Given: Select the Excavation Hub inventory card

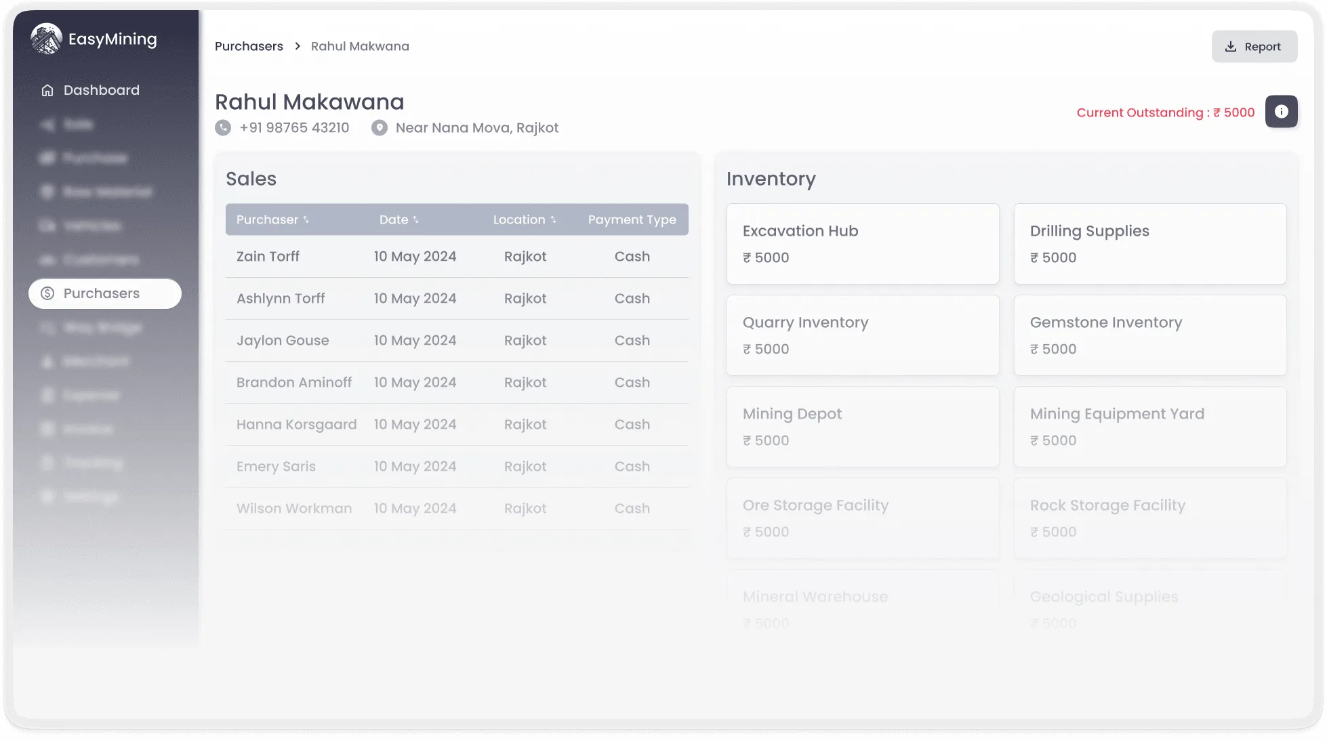Looking at the screenshot, I should coord(862,244).
